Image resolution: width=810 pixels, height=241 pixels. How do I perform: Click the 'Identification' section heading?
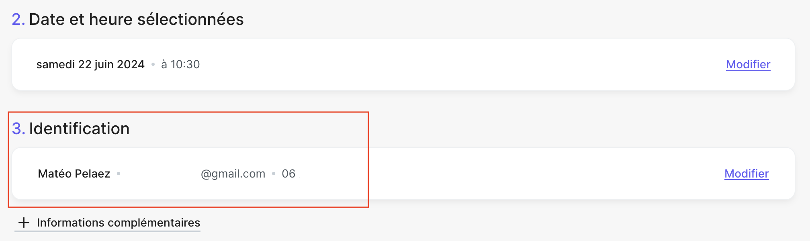tap(79, 129)
